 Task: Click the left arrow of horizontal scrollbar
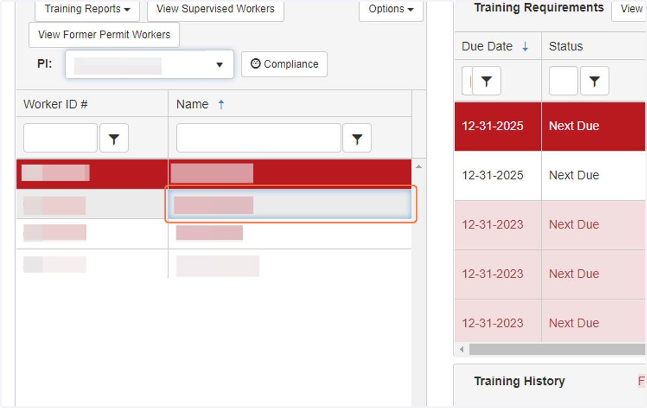[x=462, y=349]
